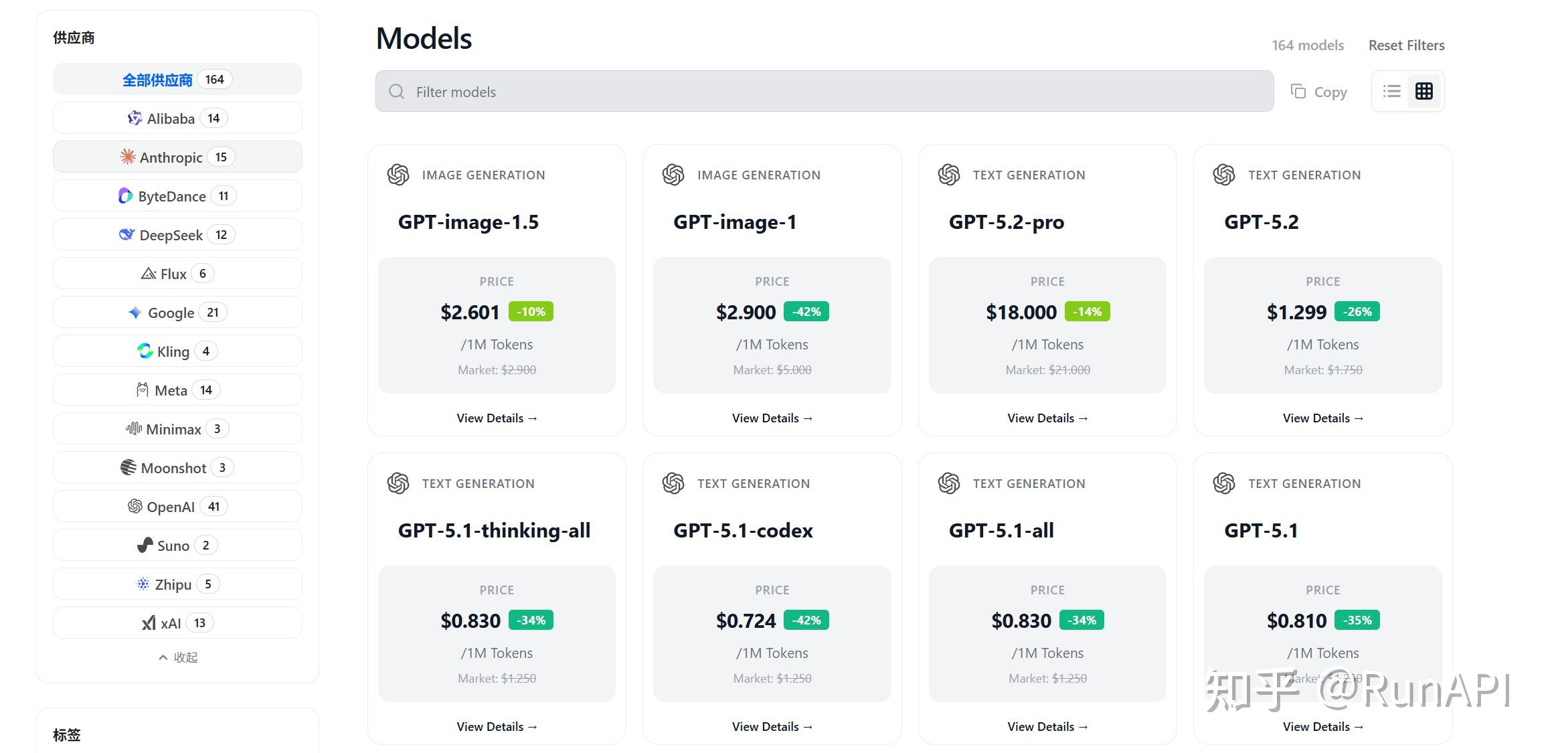The height and width of the screenshot is (753, 1552).
Task: Click the Anthropic starburst icon in sidebar
Action: tap(127, 157)
